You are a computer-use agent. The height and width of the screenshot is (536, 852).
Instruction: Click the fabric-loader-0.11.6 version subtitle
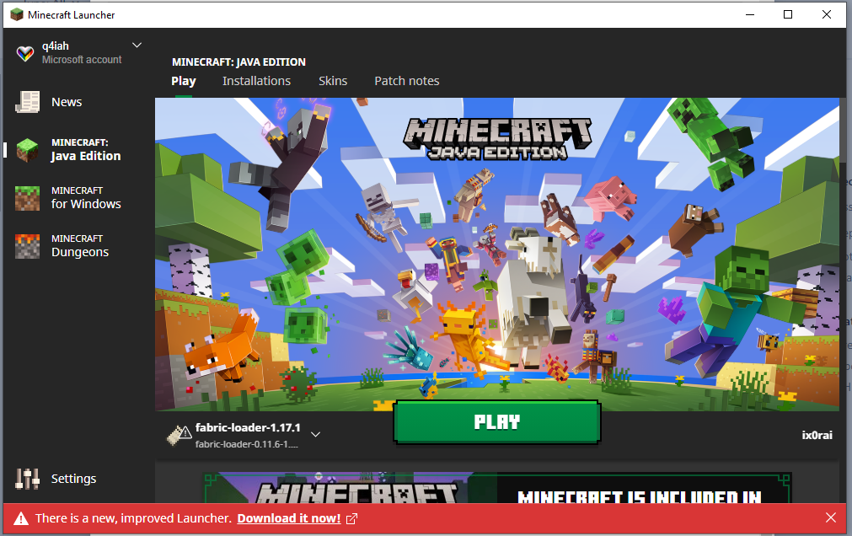click(247, 444)
